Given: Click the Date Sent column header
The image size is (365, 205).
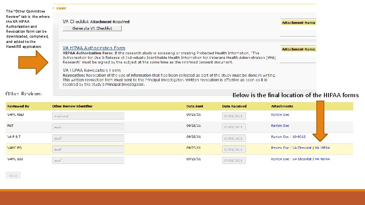Looking at the screenshot, I should (x=195, y=106).
